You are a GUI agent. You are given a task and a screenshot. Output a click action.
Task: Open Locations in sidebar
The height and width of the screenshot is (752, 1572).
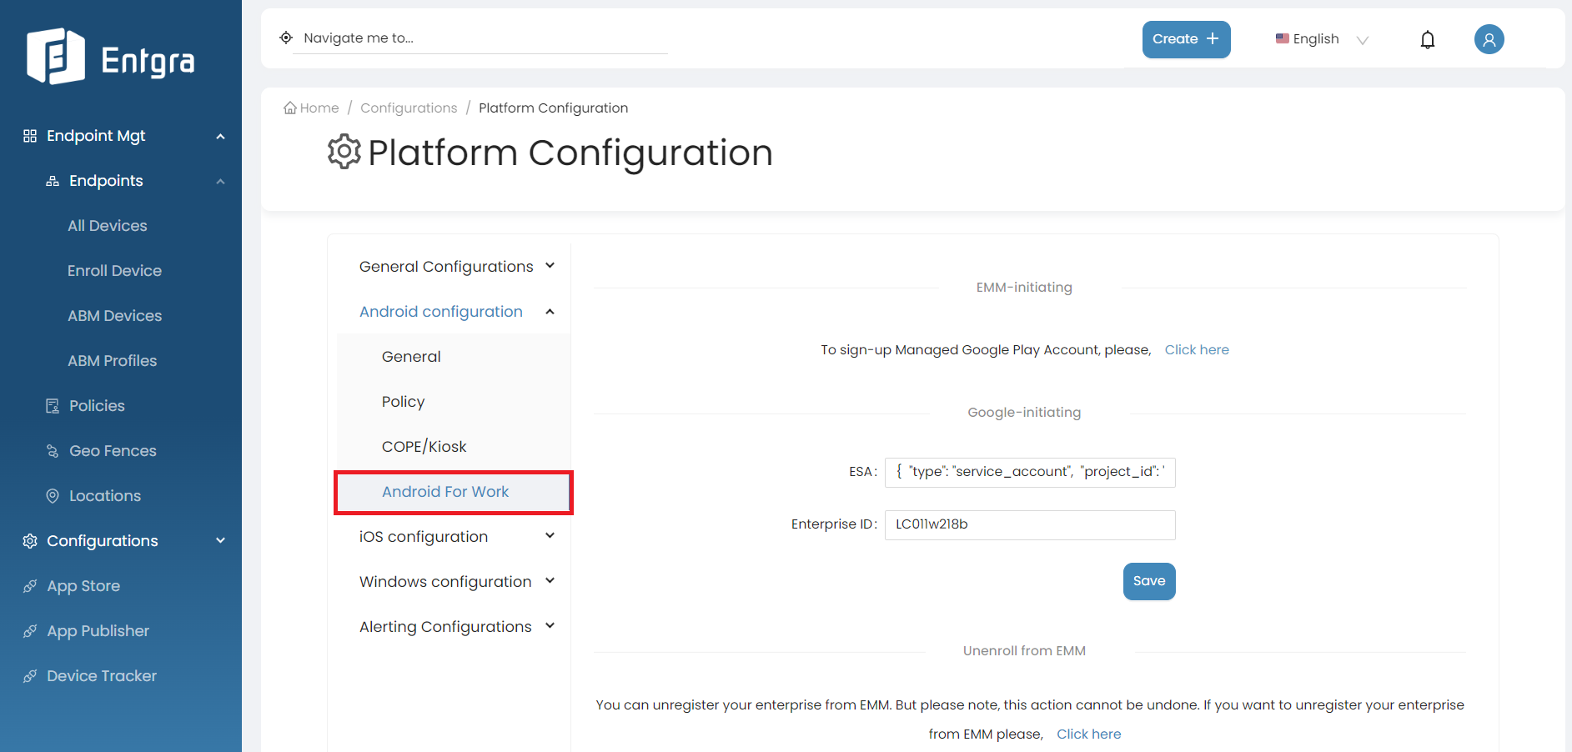[105, 496]
